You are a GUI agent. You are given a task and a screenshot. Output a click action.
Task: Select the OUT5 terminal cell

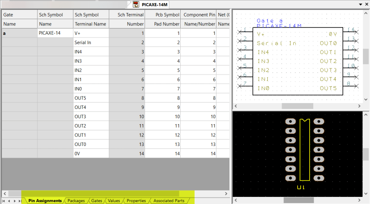click(91, 98)
